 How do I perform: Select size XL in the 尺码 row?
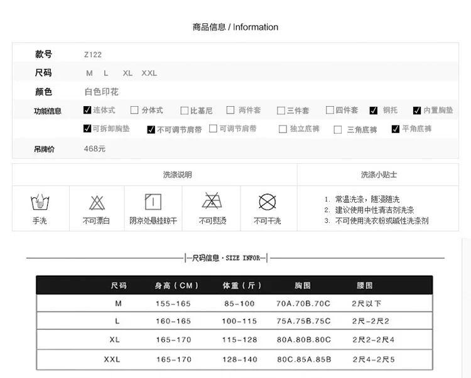tap(127, 73)
